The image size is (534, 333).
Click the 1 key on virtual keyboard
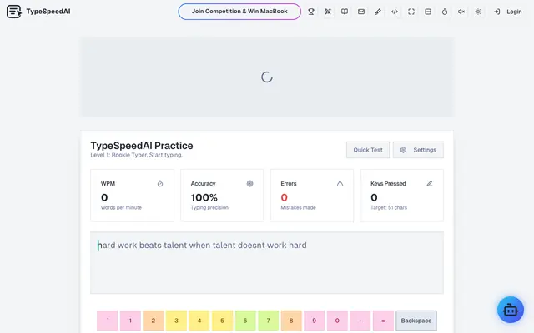click(130, 321)
